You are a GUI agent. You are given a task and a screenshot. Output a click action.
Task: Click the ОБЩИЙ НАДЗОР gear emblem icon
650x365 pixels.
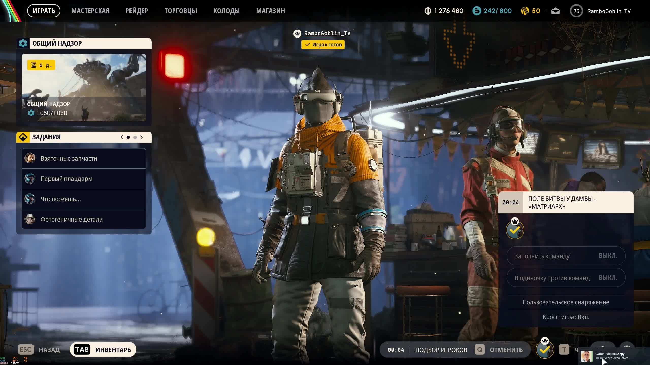[x=23, y=43]
